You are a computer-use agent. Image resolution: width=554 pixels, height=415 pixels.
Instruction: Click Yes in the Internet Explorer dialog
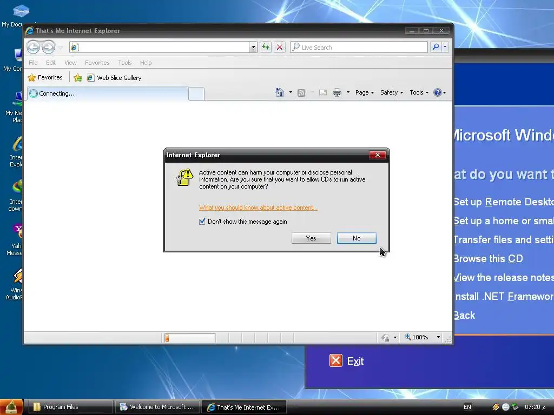coord(311,238)
